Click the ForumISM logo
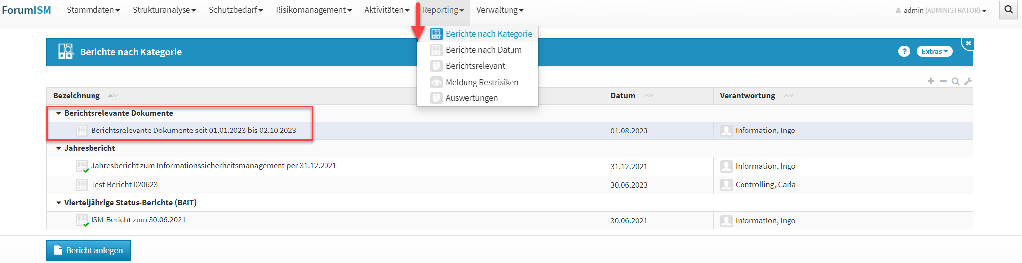 (27, 10)
